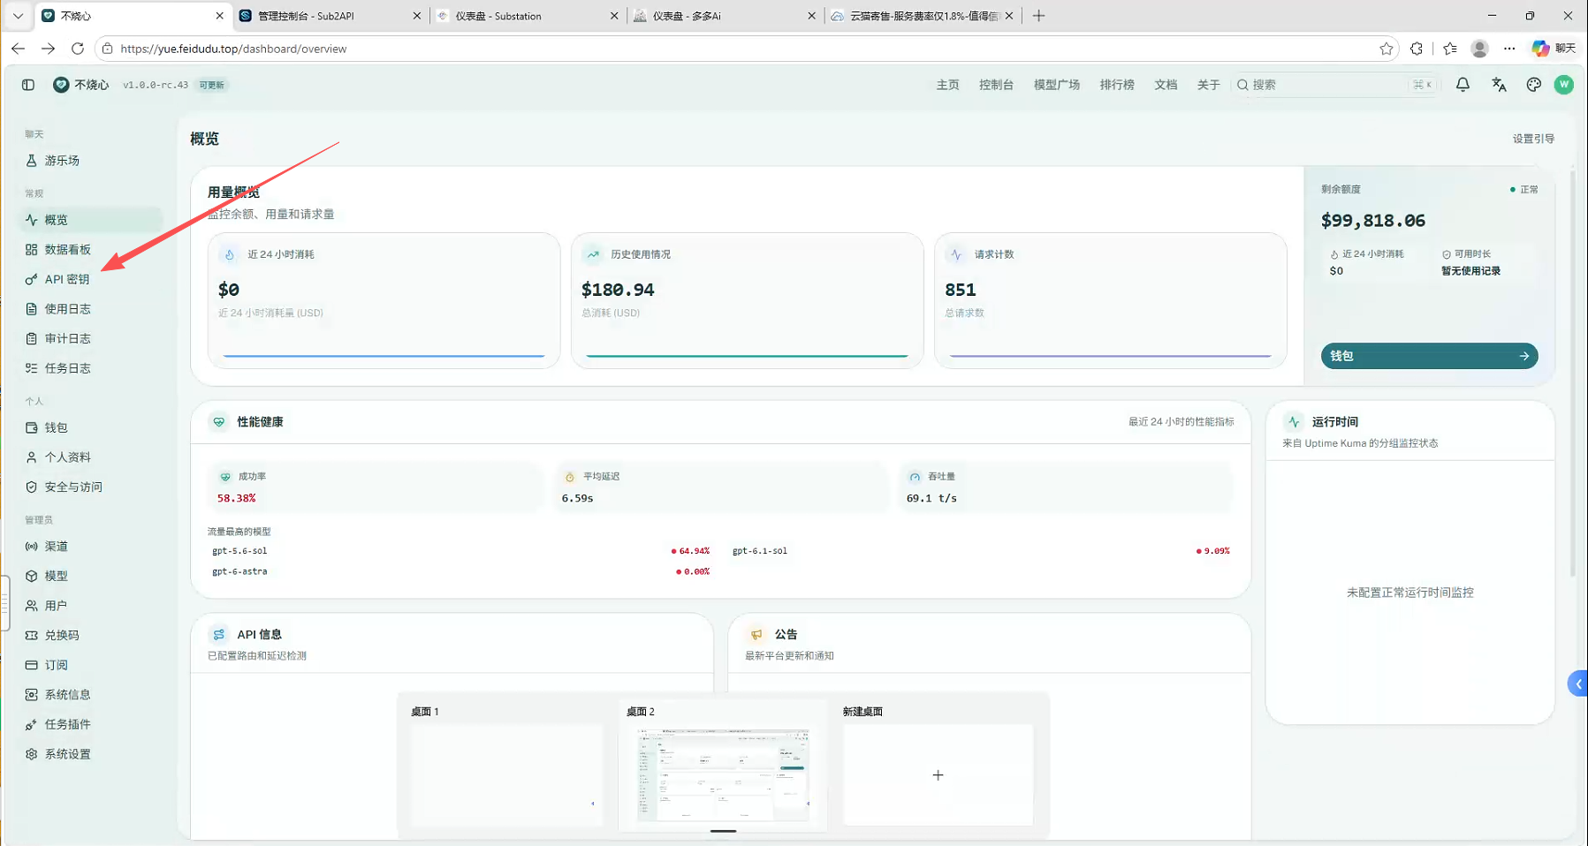Open a new browser tab
The height and width of the screenshot is (846, 1588).
pos(1038,16)
